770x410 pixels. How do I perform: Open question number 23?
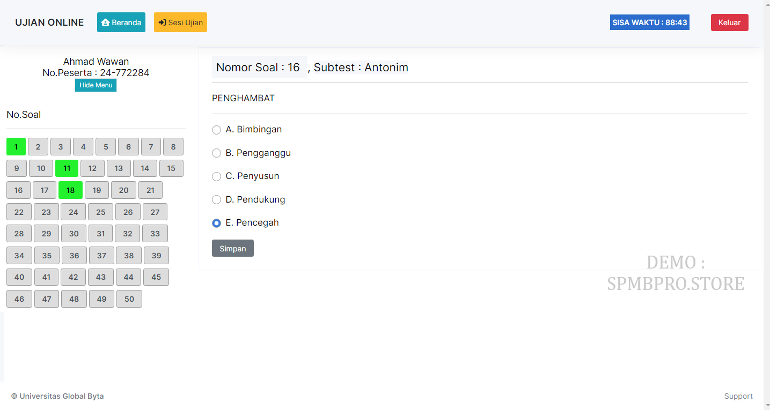pos(46,212)
